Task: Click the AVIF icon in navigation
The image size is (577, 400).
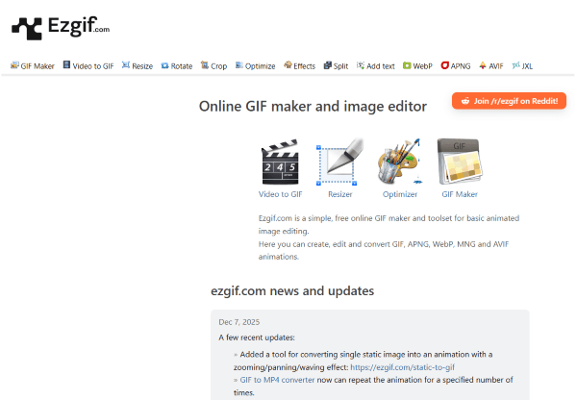Action: (x=483, y=65)
